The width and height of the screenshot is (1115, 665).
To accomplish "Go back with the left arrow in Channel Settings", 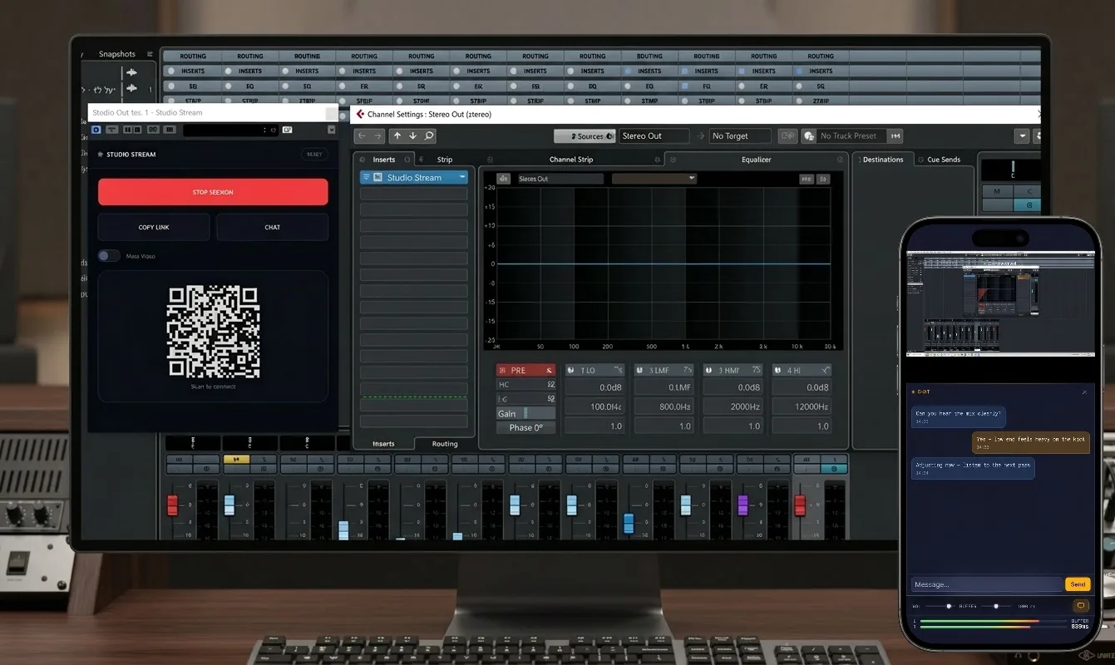I will pyautogui.click(x=363, y=135).
